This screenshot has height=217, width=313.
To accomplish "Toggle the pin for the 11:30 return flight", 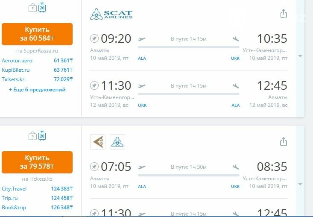I will click(x=94, y=85).
